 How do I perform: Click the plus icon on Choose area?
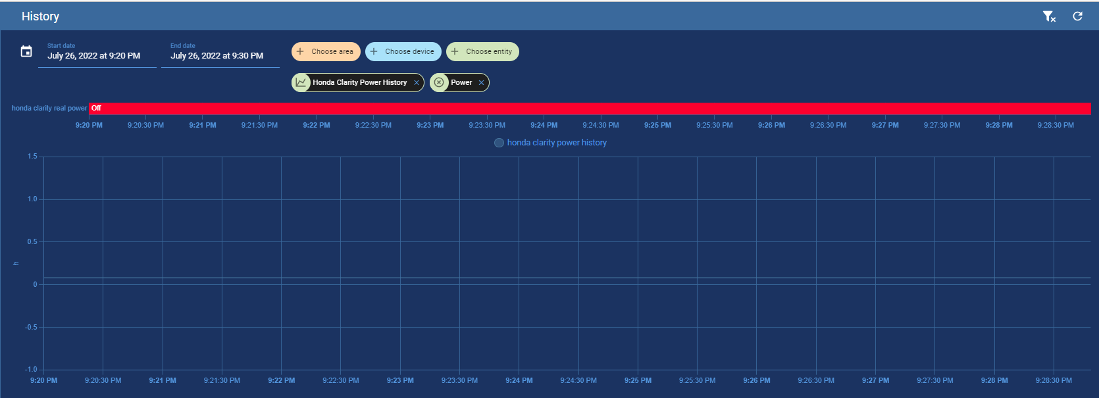click(x=300, y=51)
